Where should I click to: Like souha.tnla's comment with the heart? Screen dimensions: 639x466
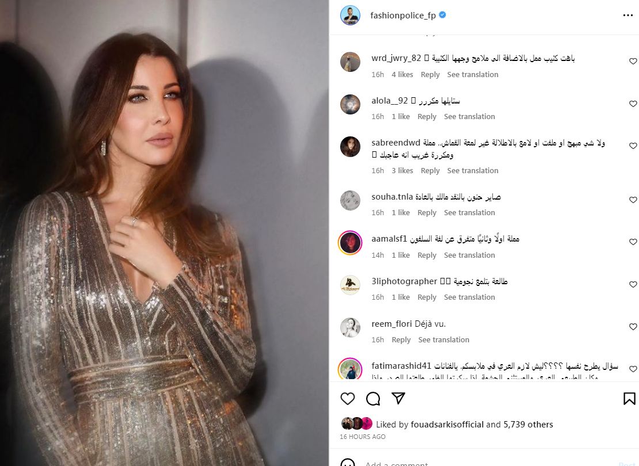633,200
